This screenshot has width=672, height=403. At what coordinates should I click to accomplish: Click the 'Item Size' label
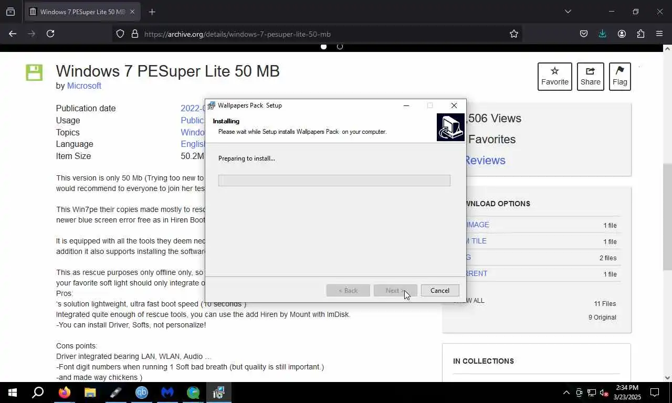click(x=73, y=156)
